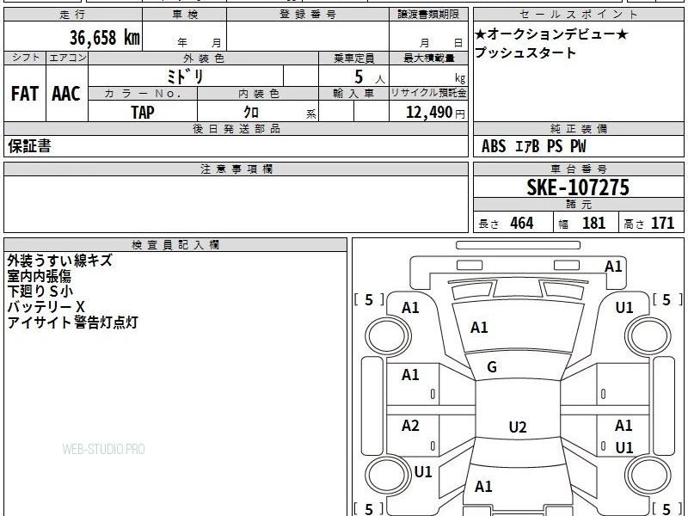Select the ★オークションデビュー★ sales point line
This screenshot has height=516, width=688.
551,34
